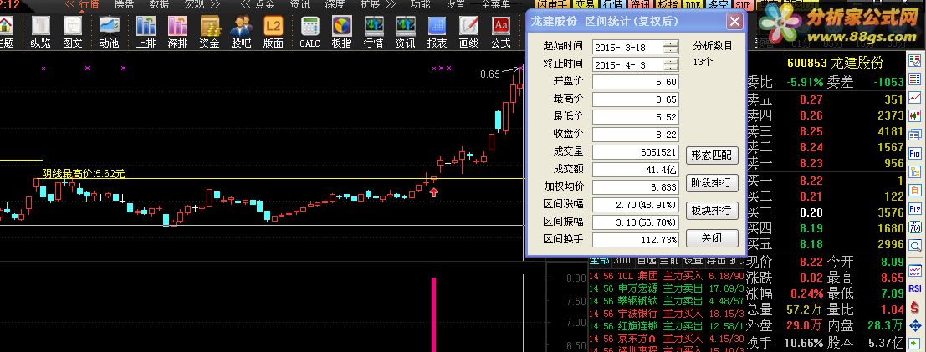
Task: Click the blue four-arrow move sidebar icon
Action: coord(915,325)
